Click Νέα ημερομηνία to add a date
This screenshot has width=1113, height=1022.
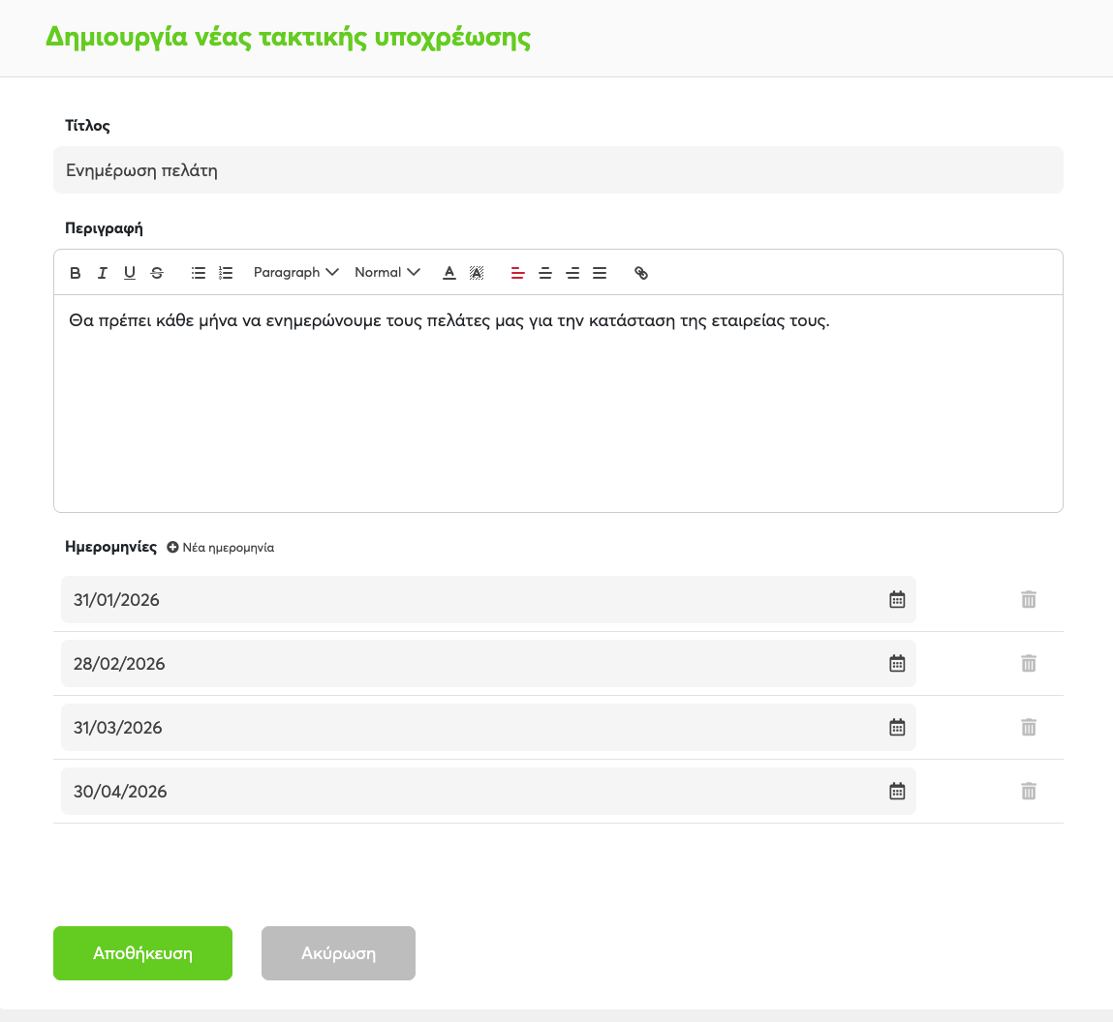tap(221, 548)
